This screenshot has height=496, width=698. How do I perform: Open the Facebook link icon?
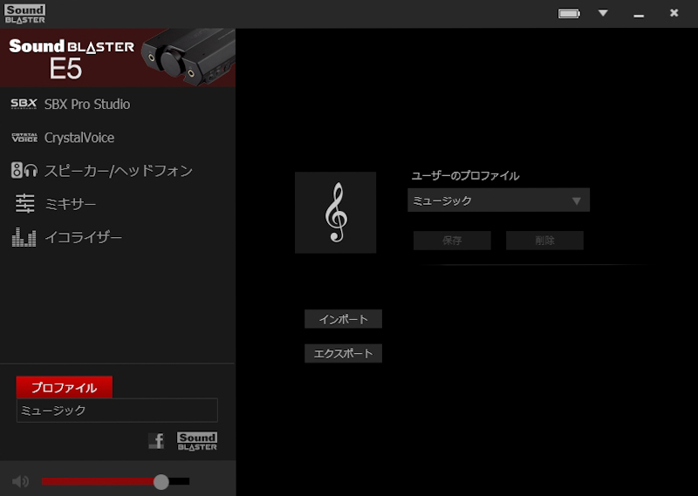[x=156, y=441]
